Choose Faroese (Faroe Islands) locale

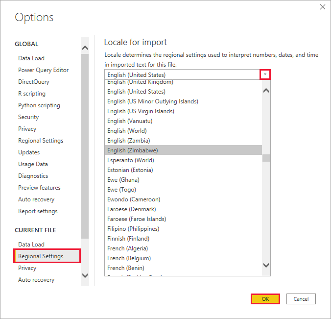[x=183, y=219]
